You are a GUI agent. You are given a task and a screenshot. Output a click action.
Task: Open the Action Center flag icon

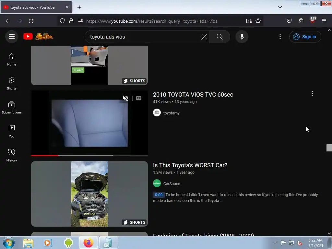pos(283,243)
